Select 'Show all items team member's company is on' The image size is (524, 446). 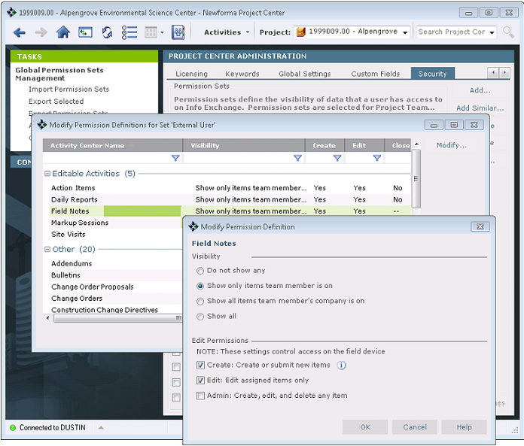pos(200,302)
